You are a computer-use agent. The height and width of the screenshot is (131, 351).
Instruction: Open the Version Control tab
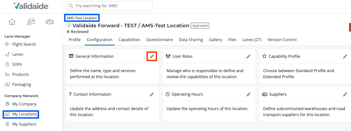click(282, 40)
